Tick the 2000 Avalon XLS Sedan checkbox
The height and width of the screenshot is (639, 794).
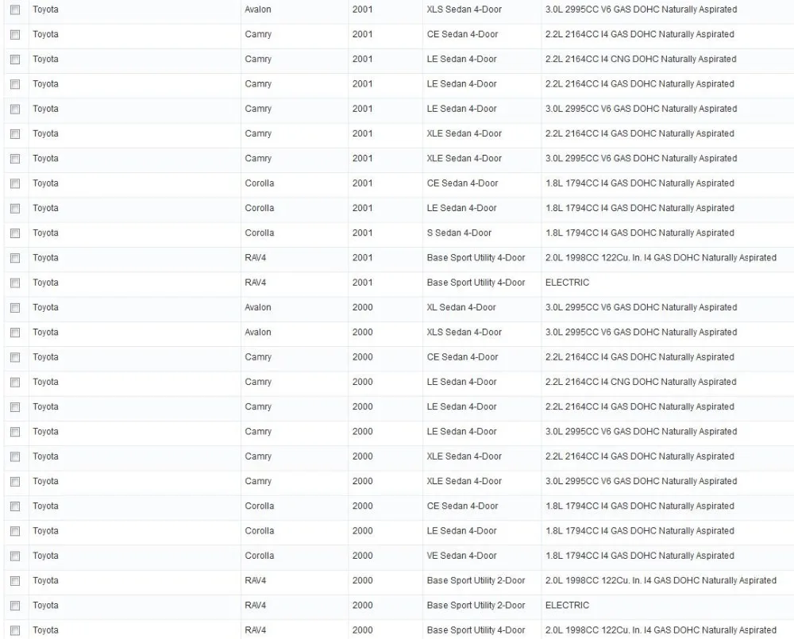[x=15, y=332]
